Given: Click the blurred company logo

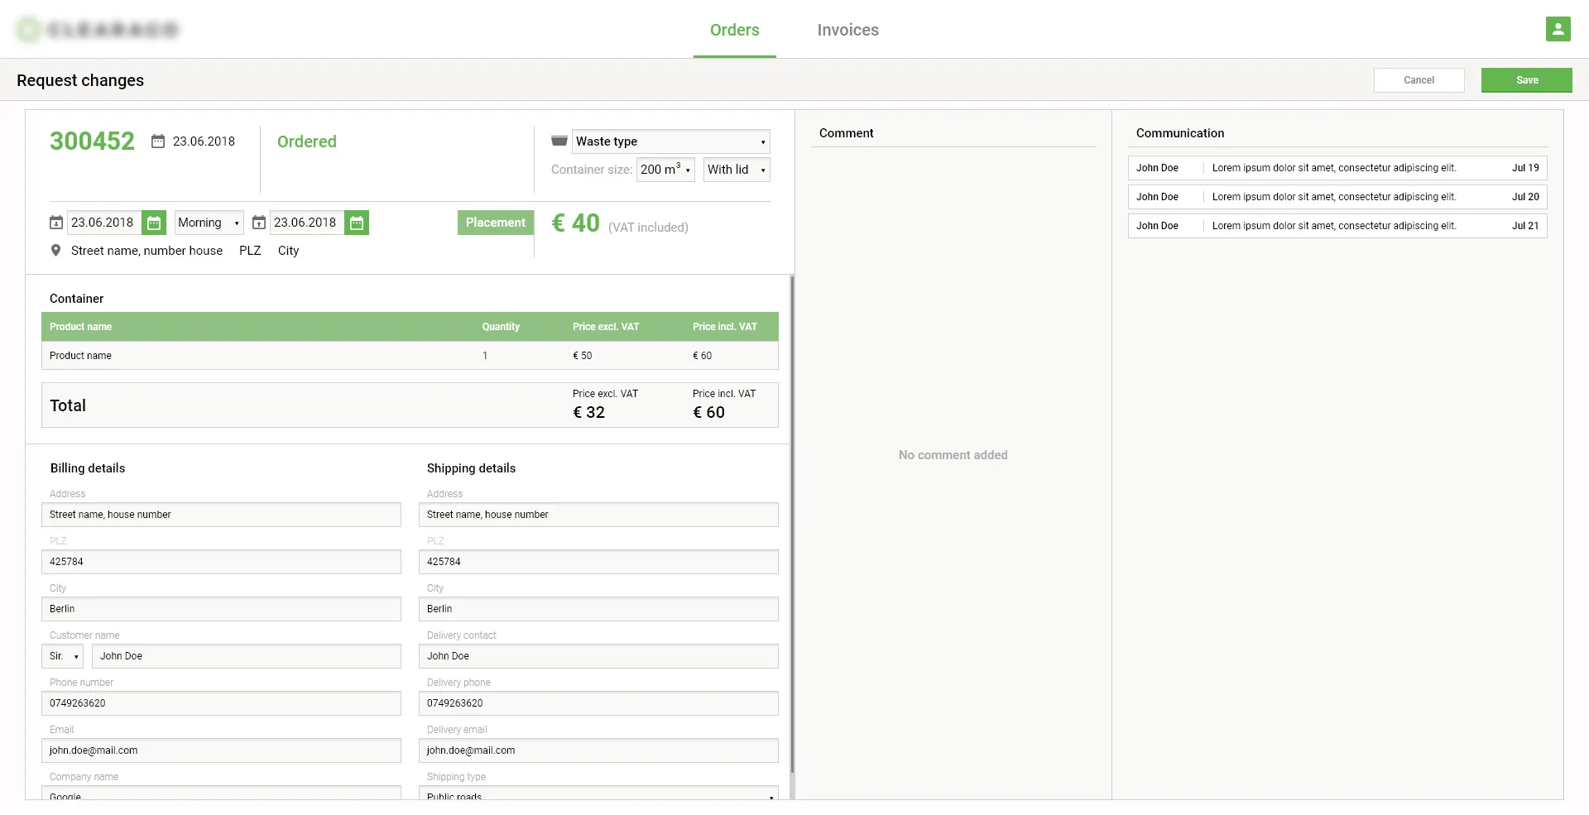Looking at the screenshot, I should 98,30.
